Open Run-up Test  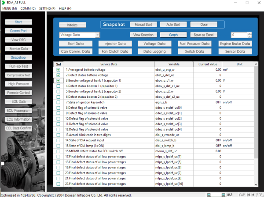point(18,66)
